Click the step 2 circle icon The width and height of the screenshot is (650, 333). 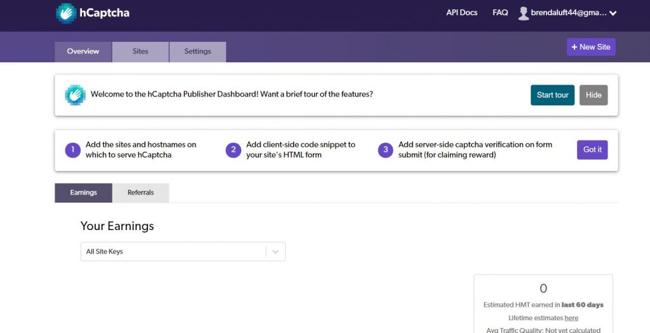coord(233,150)
